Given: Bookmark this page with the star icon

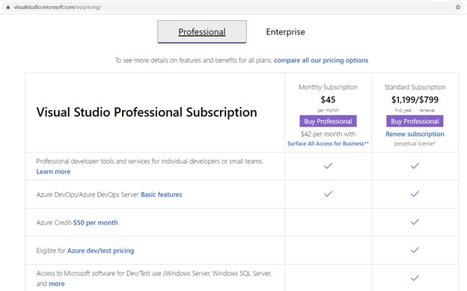Looking at the screenshot, I should pos(458,7).
